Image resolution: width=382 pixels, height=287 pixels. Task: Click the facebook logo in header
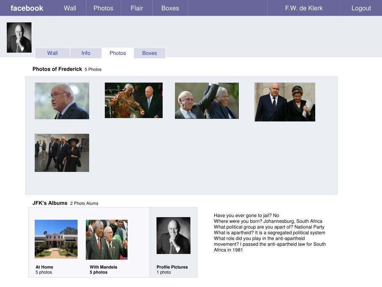coord(27,8)
